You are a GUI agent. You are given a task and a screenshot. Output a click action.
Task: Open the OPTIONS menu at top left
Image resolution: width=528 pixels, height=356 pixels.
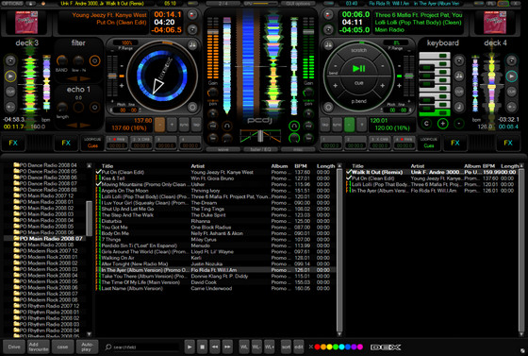tap(12, 4)
